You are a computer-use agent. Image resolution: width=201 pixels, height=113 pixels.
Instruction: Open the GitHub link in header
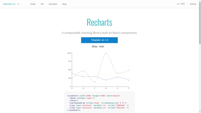click(x=193, y=4)
